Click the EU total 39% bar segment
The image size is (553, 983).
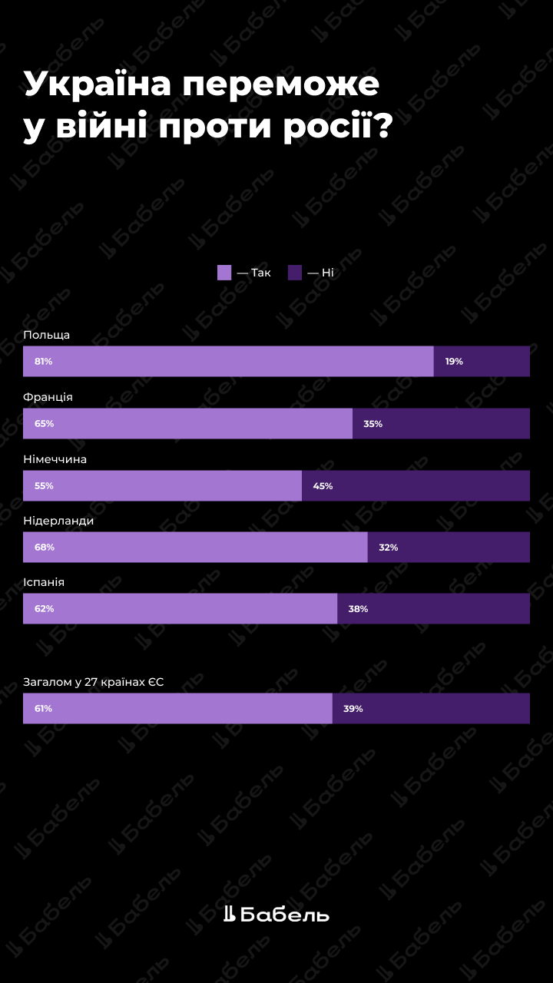tap(431, 708)
